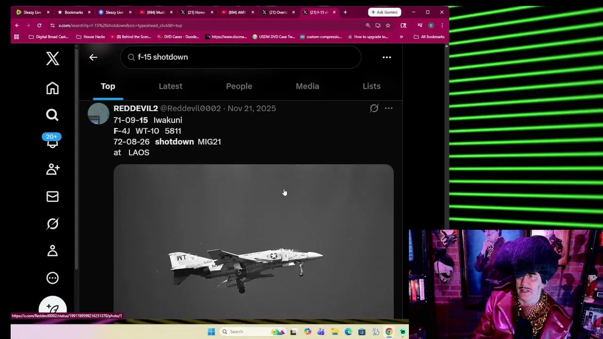Switch to first Sleazy Live tab
603x339 pixels.
coord(32,12)
